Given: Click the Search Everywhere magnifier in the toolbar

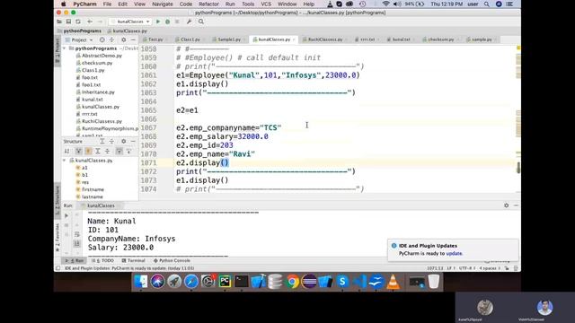Looking at the screenshot, I should pyautogui.click(x=201, y=22).
